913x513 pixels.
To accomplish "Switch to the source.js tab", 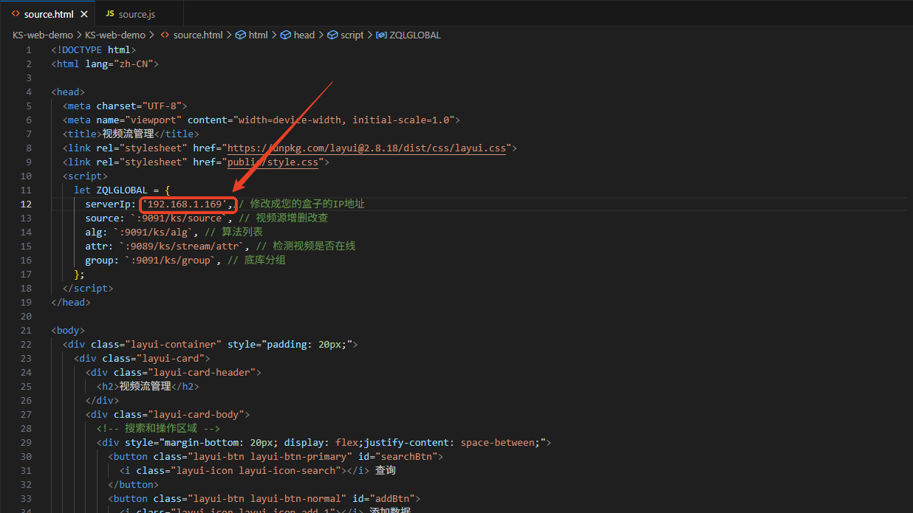I will tap(137, 14).
